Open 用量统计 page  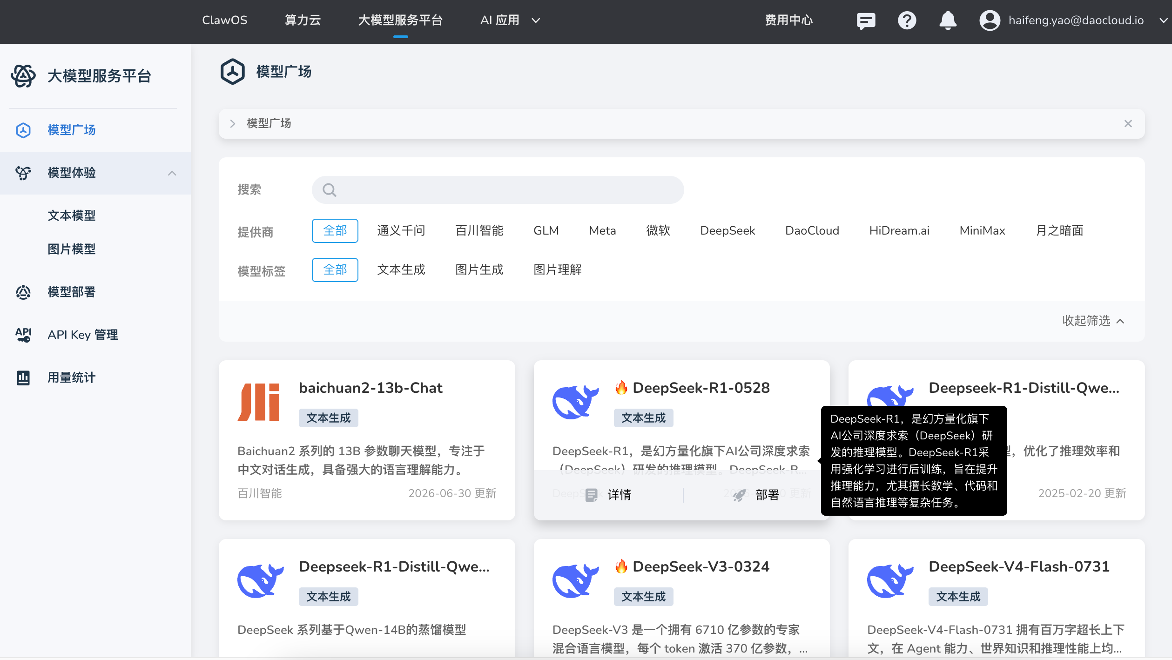(x=95, y=377)
